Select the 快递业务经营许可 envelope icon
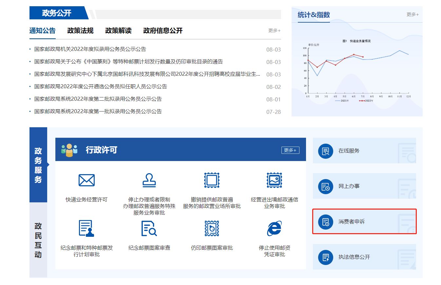Image resolution: width=441 pixels, height=285 pixels. [x=86, y=180]
